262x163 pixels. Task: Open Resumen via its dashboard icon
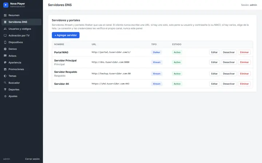tap(5, 15)
